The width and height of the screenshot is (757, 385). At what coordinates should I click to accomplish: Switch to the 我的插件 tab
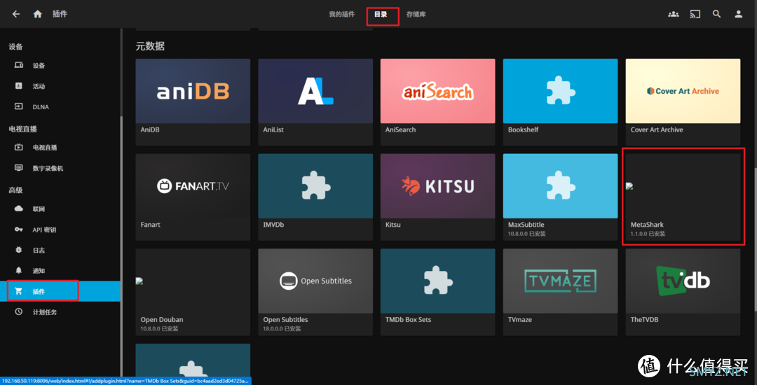(x=342, y=15)
